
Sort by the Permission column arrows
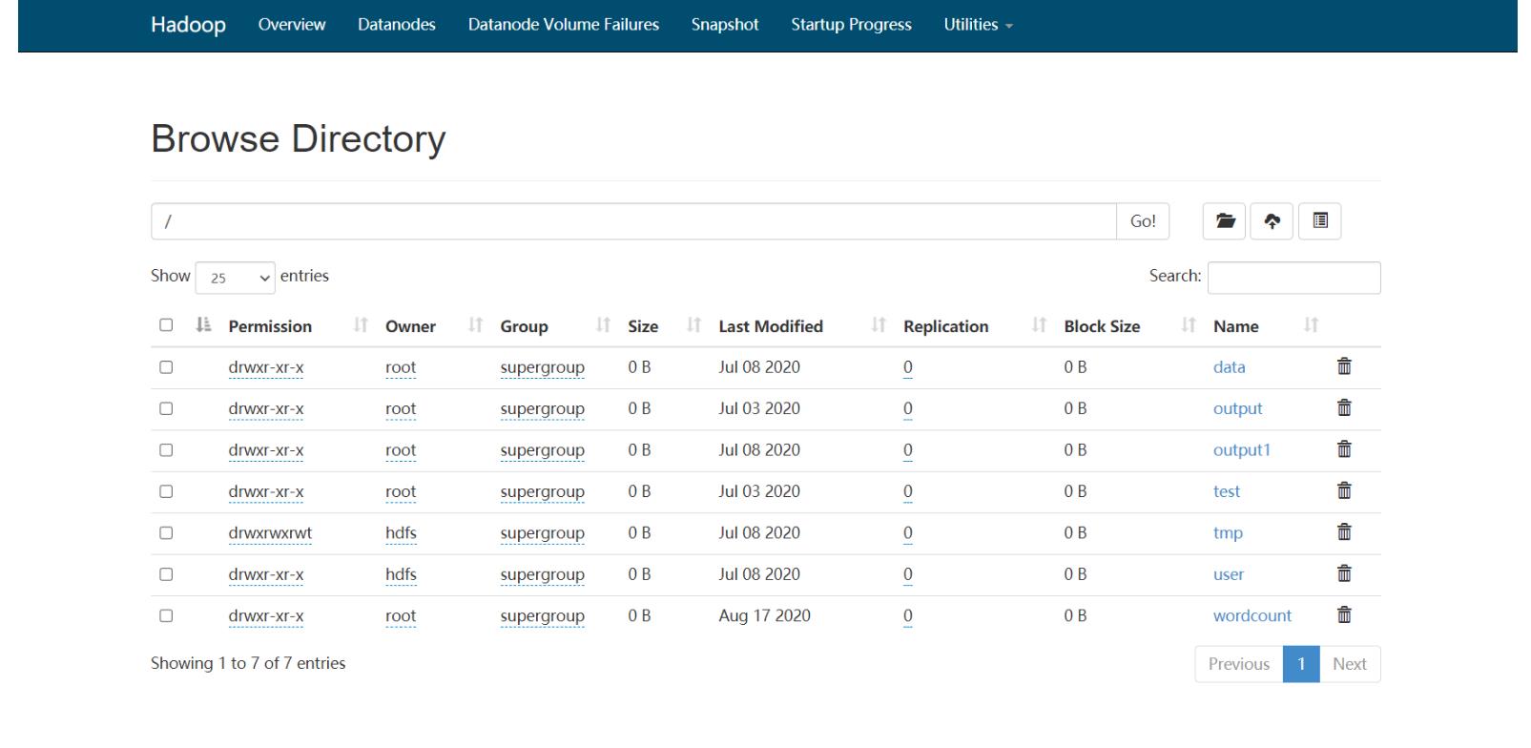(x=361, y=325)
